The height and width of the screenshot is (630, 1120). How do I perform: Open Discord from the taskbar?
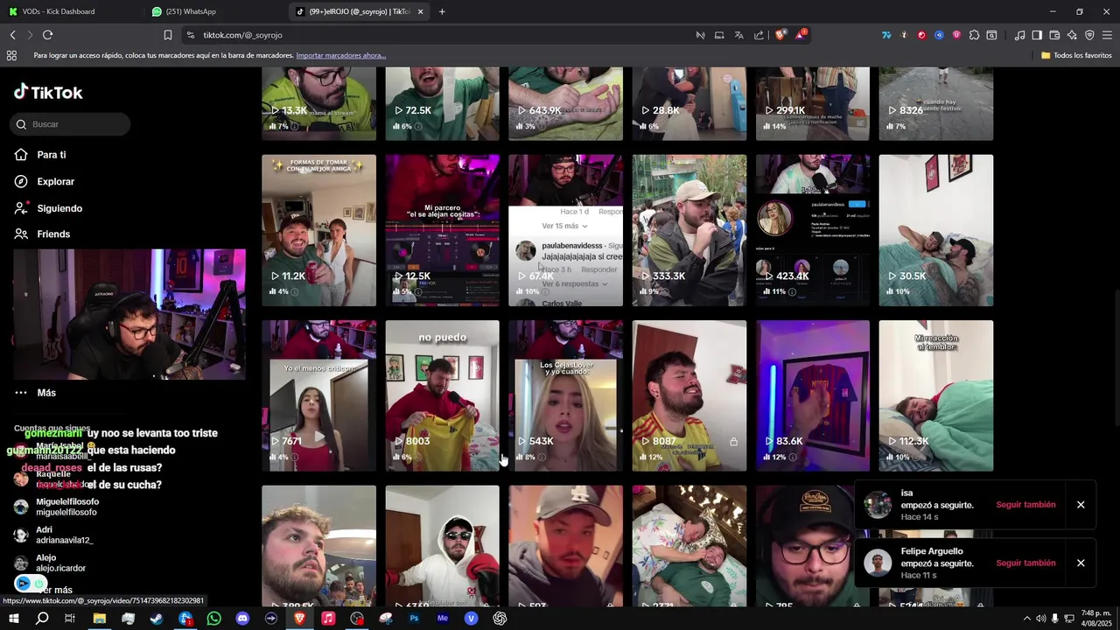242,619
